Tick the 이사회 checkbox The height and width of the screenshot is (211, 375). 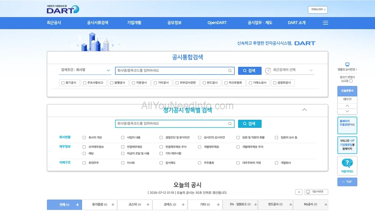click(x=123, y=163)
